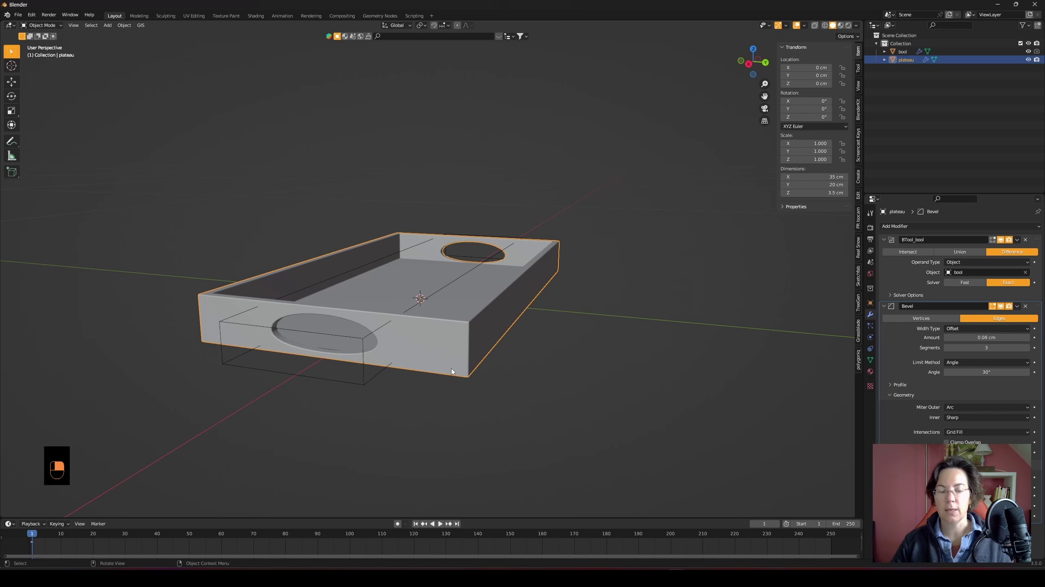Open the Miter Outer dropdown

coord(987,408)
